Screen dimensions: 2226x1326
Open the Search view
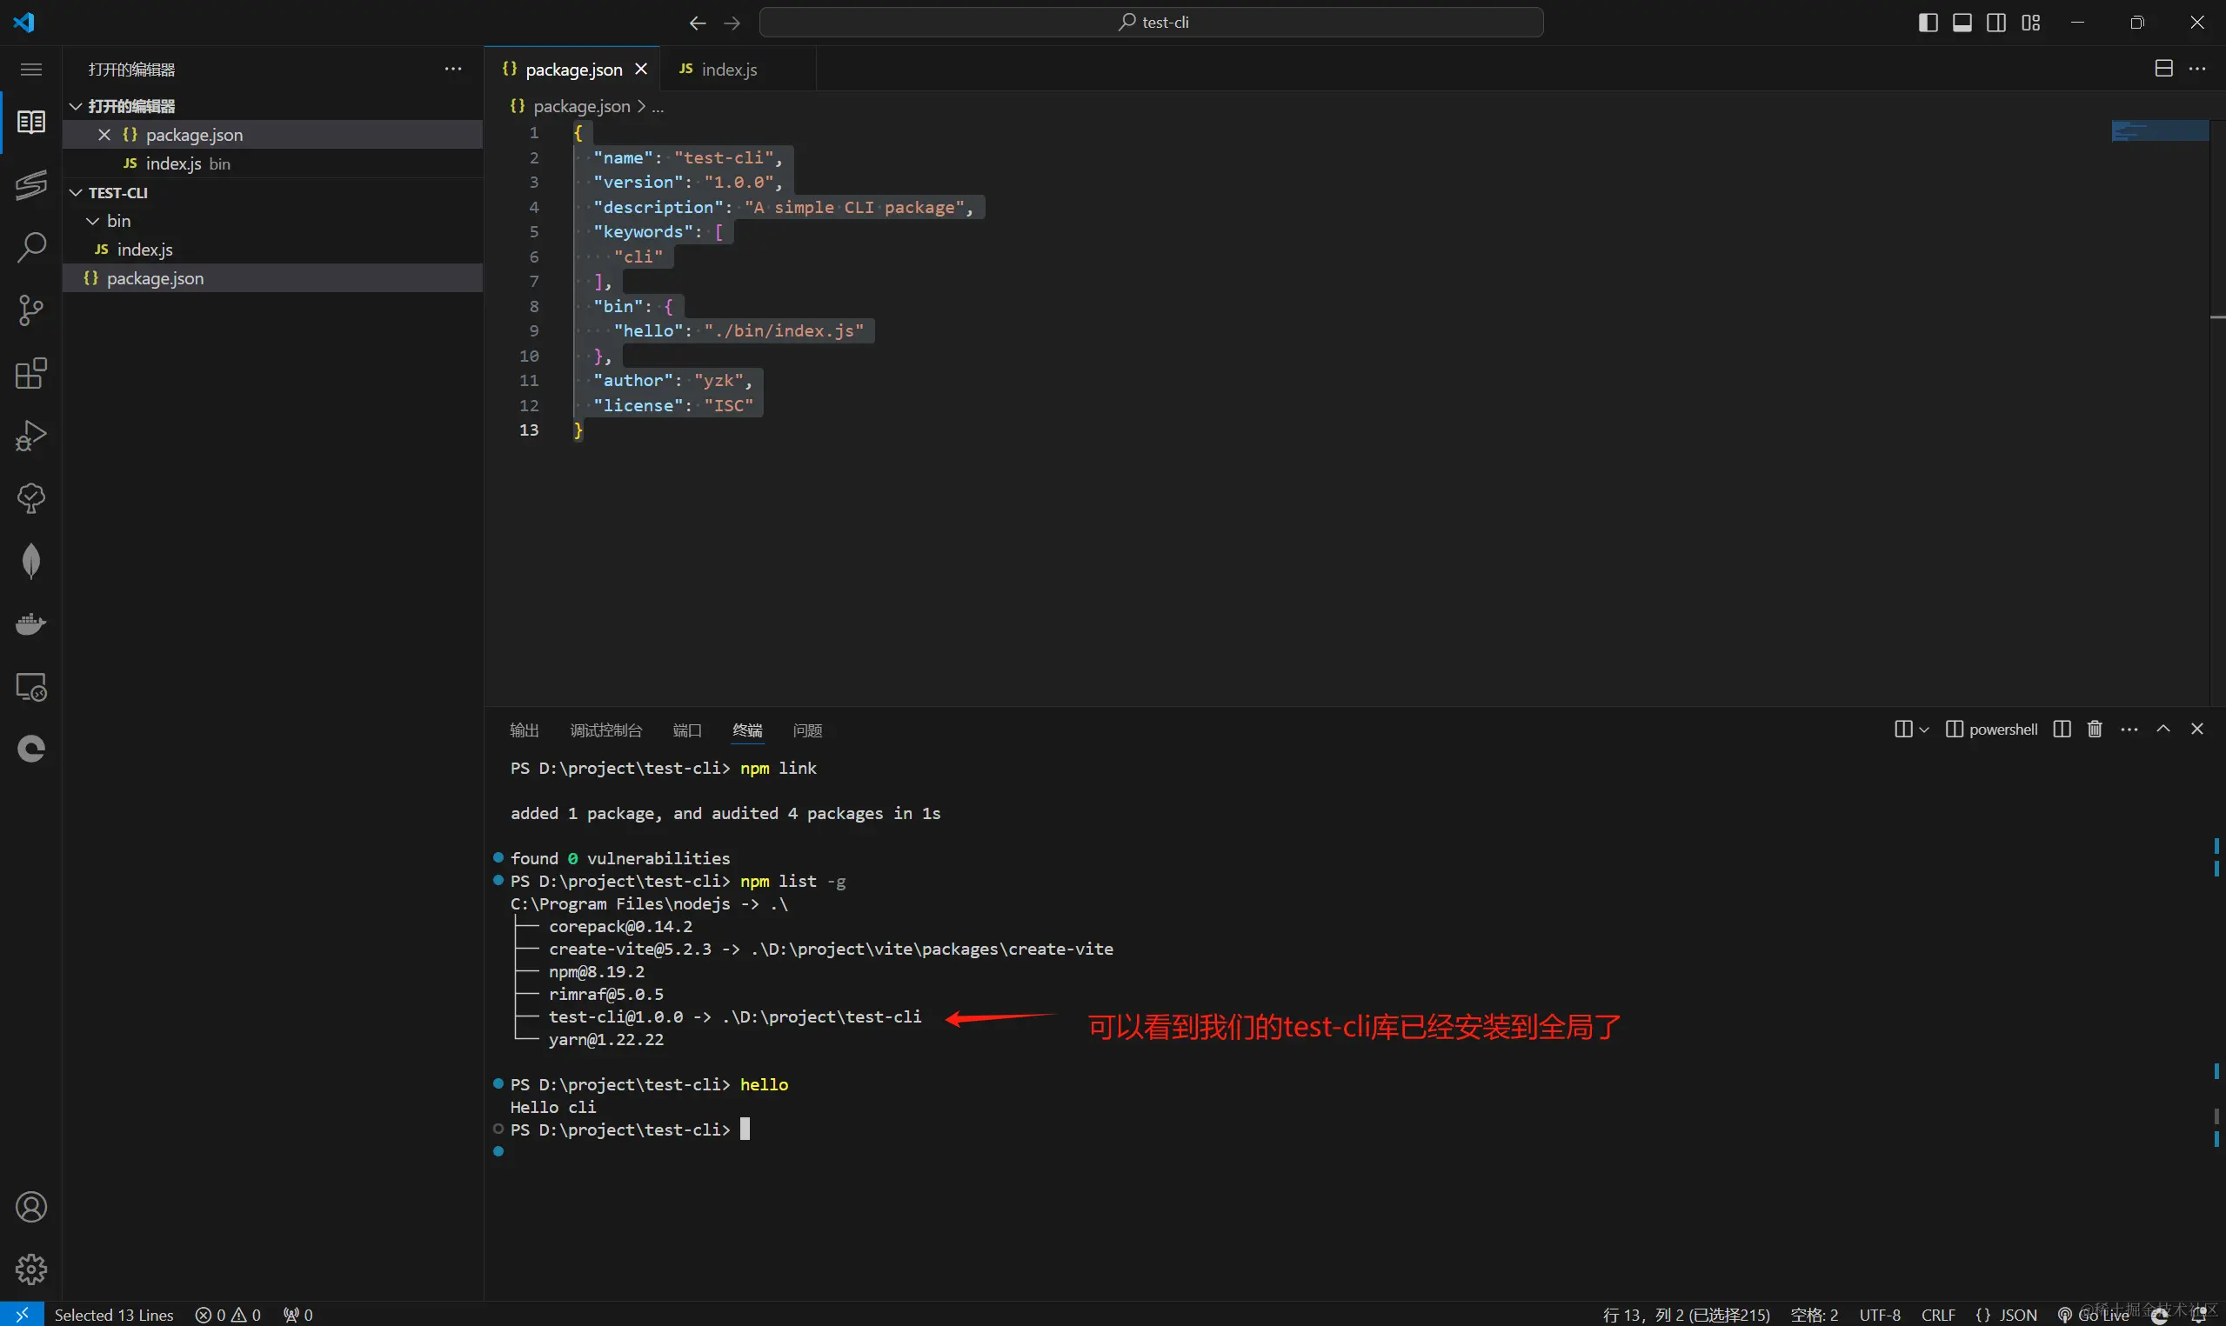tap(31, 248)
